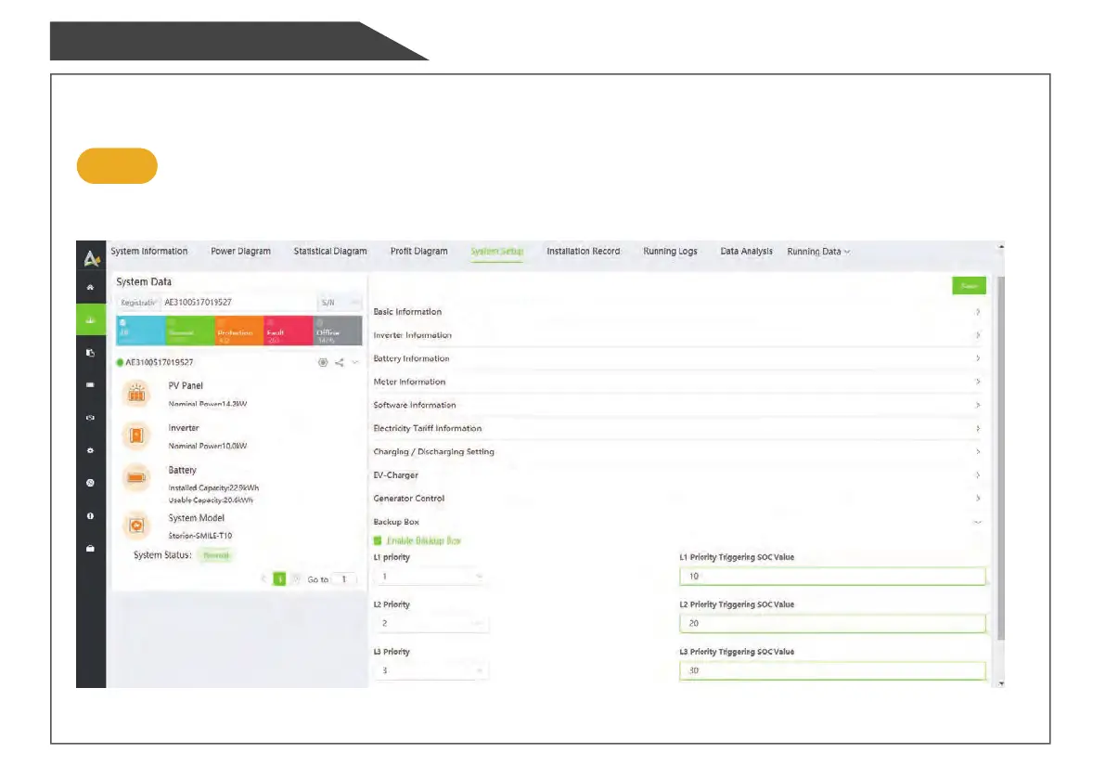Click previous page arrow in pagination
The image size is (1105, 779).
coord(263,578)
